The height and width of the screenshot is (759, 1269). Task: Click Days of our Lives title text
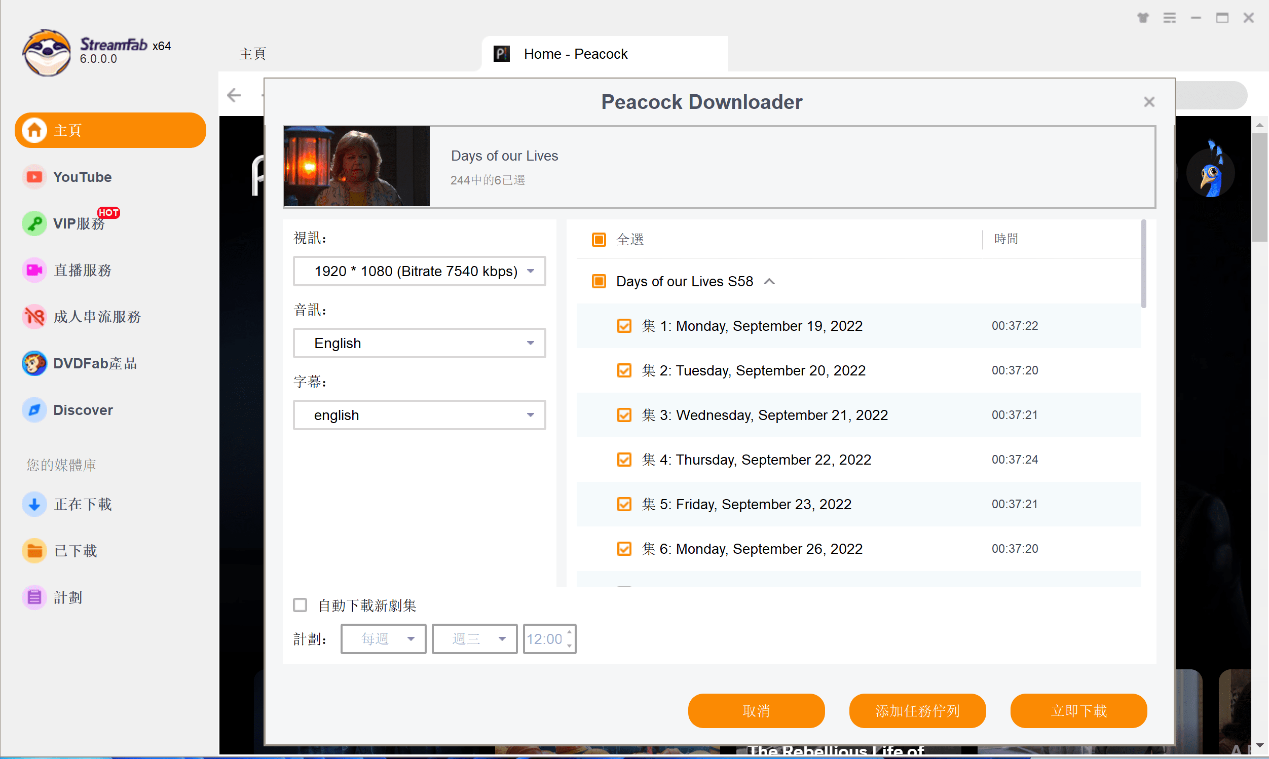(504, 156)
